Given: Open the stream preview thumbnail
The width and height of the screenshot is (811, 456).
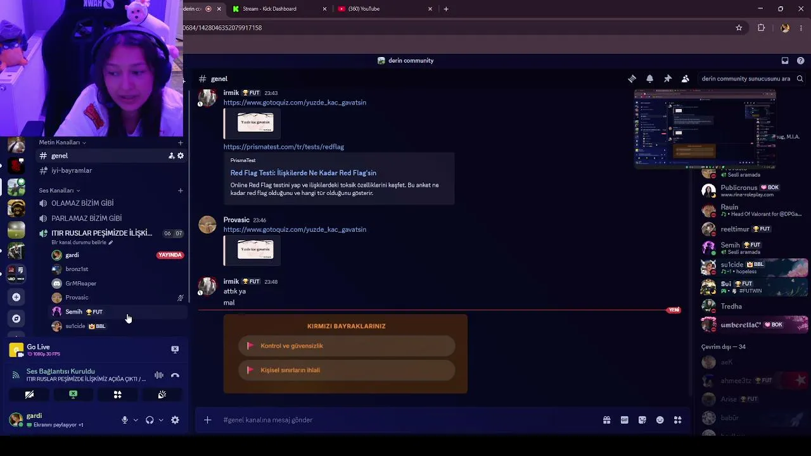Looking at the screenshot, I should pos(705,129).
